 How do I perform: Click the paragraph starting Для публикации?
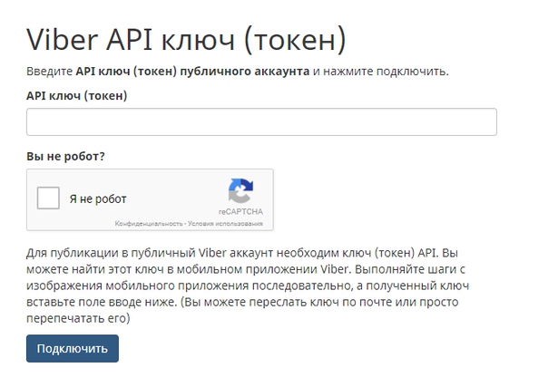248,285
